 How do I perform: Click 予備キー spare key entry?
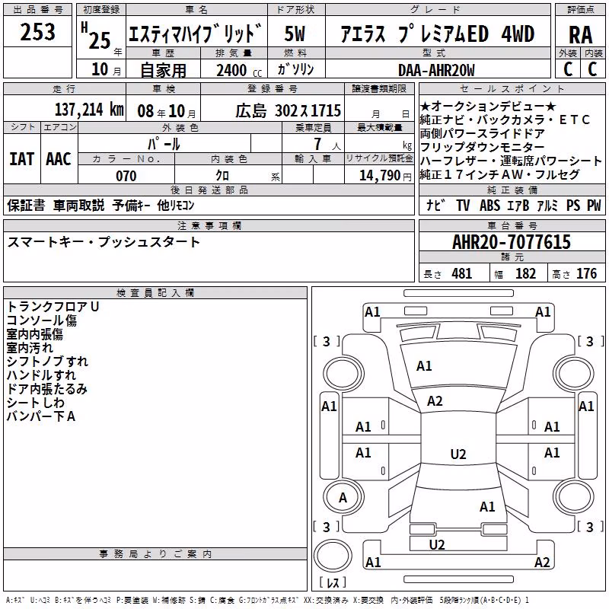click(x=131, y=205)
